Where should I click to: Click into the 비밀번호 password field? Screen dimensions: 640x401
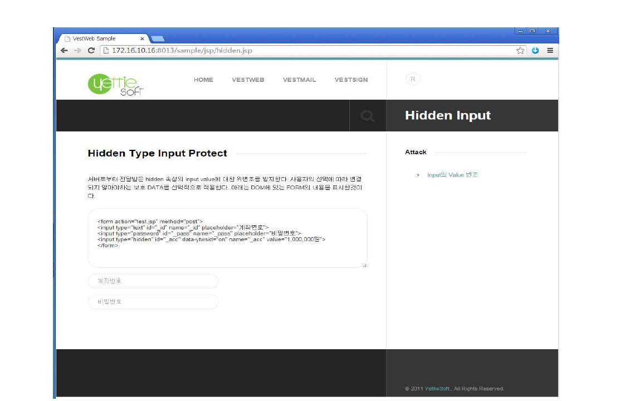[x=153, y=302]
